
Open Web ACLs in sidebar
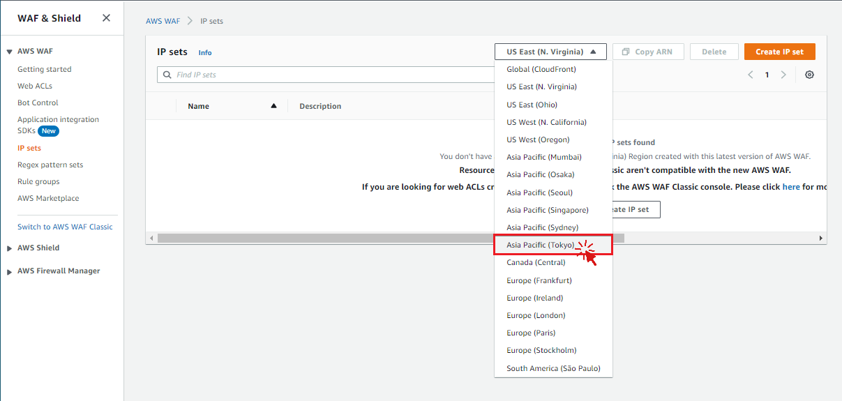35,86
